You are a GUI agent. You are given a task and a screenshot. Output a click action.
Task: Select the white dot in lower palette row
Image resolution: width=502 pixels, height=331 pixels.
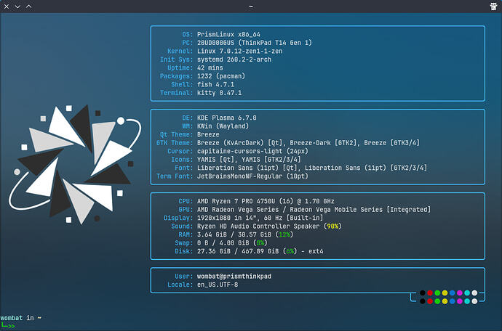pyautogui.click(x=474, y=301)
